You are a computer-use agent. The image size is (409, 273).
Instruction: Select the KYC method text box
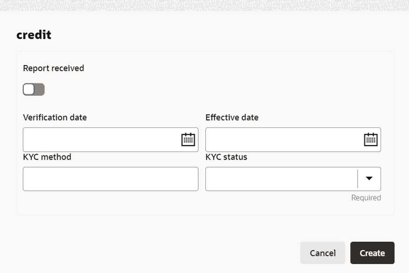tap(111, 179)
